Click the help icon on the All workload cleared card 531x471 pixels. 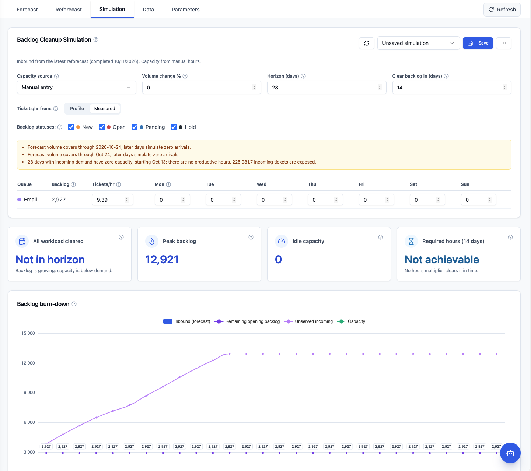(121, 237)
